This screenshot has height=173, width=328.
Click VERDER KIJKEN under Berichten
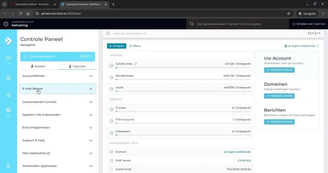[x=279, y=122]
